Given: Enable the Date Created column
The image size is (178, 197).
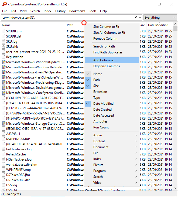Looking at the screenshot, I should click(112, 110).
